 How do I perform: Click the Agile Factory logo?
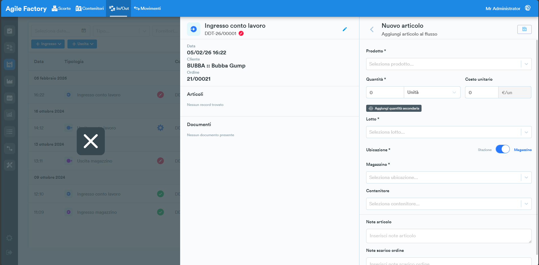26,9
